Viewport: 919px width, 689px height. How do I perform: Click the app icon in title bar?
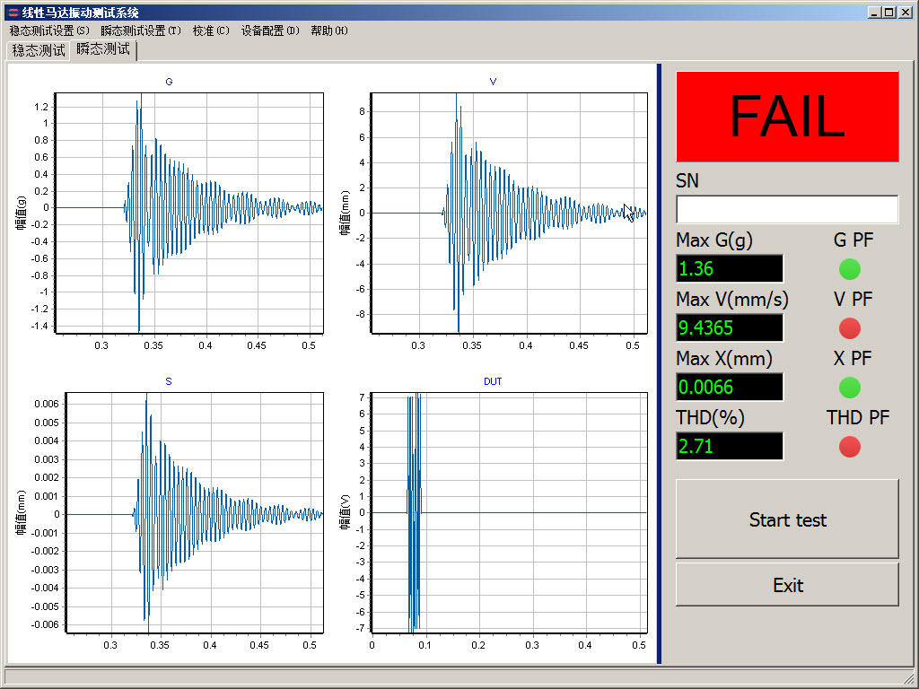coord(13,13)
